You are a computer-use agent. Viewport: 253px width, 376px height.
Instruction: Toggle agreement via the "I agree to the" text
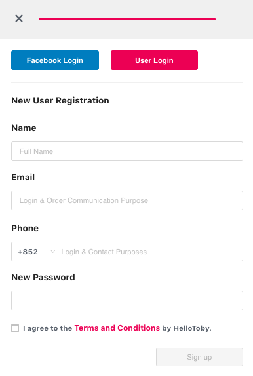point(48,328)
